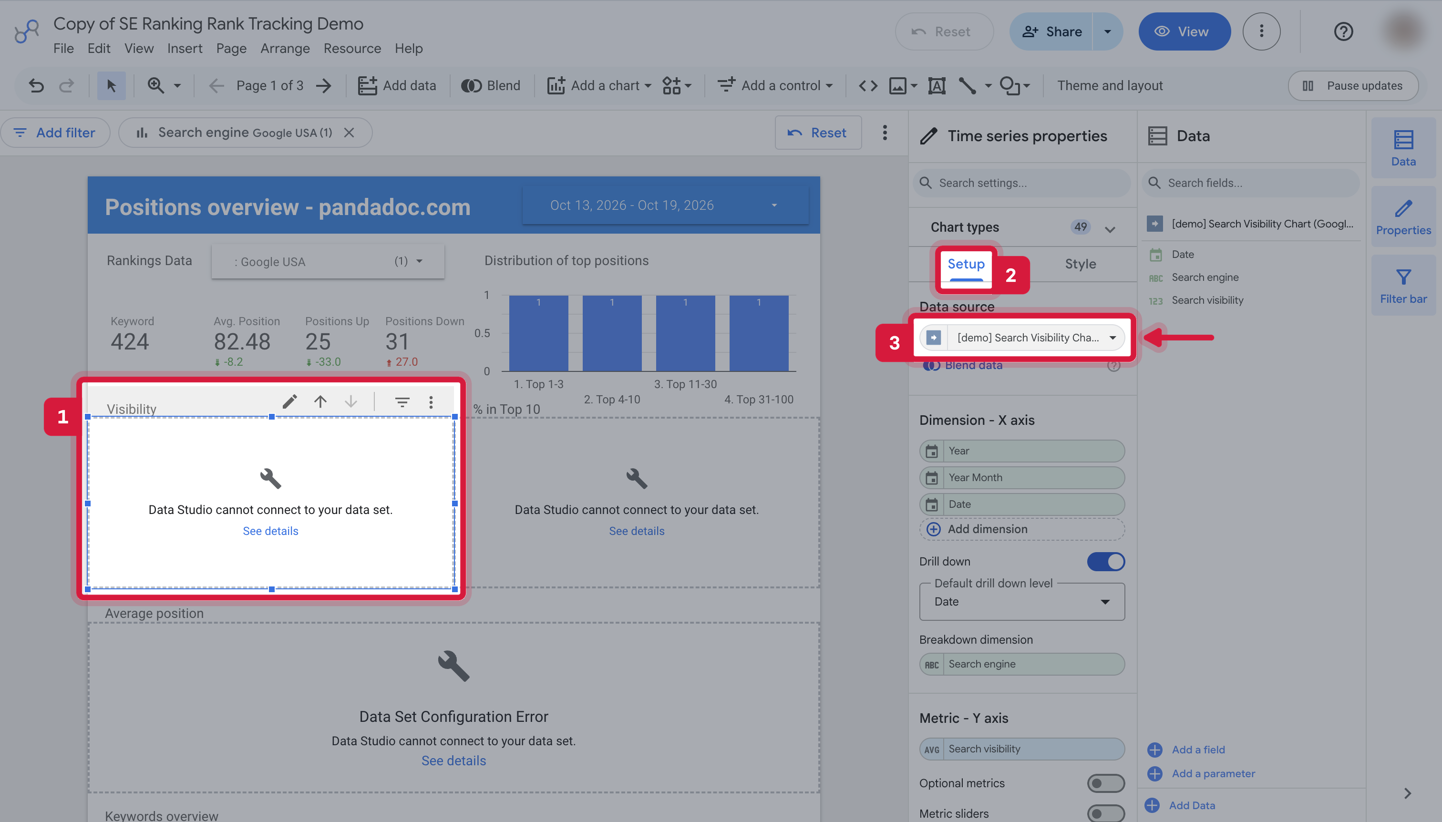
Task: Click the undo arrow in the toolbar
Action: click(36, 86)
